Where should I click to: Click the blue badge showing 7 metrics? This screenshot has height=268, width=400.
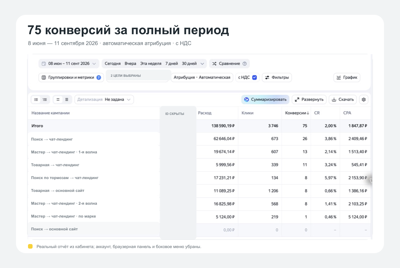pos(99,78)
